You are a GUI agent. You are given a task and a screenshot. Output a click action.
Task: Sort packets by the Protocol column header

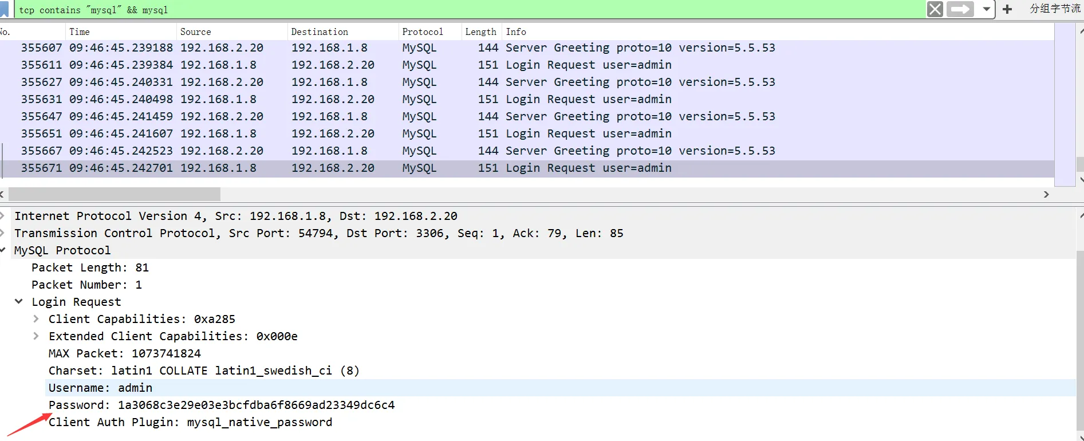coord(422,32)
